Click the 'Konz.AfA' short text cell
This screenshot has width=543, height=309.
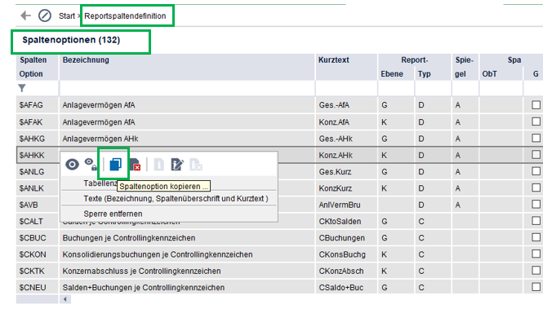click(x=346, y=122)
